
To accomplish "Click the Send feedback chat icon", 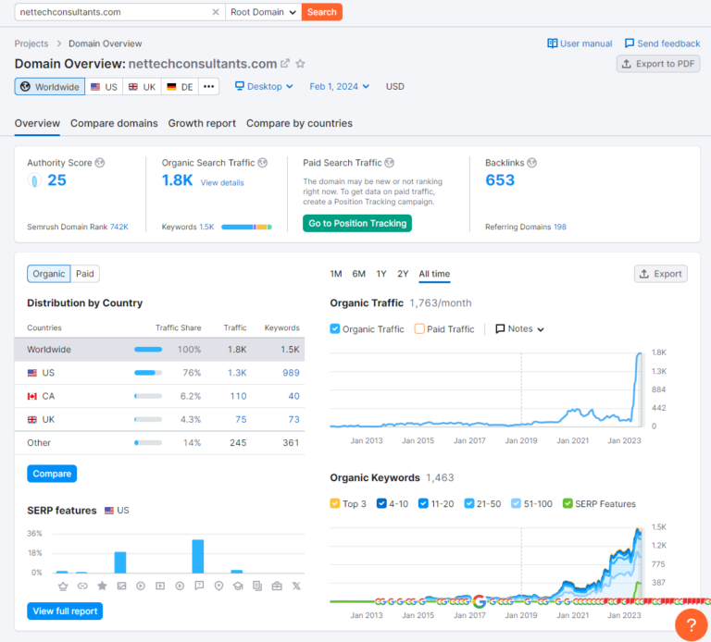I will pos(630,43).
